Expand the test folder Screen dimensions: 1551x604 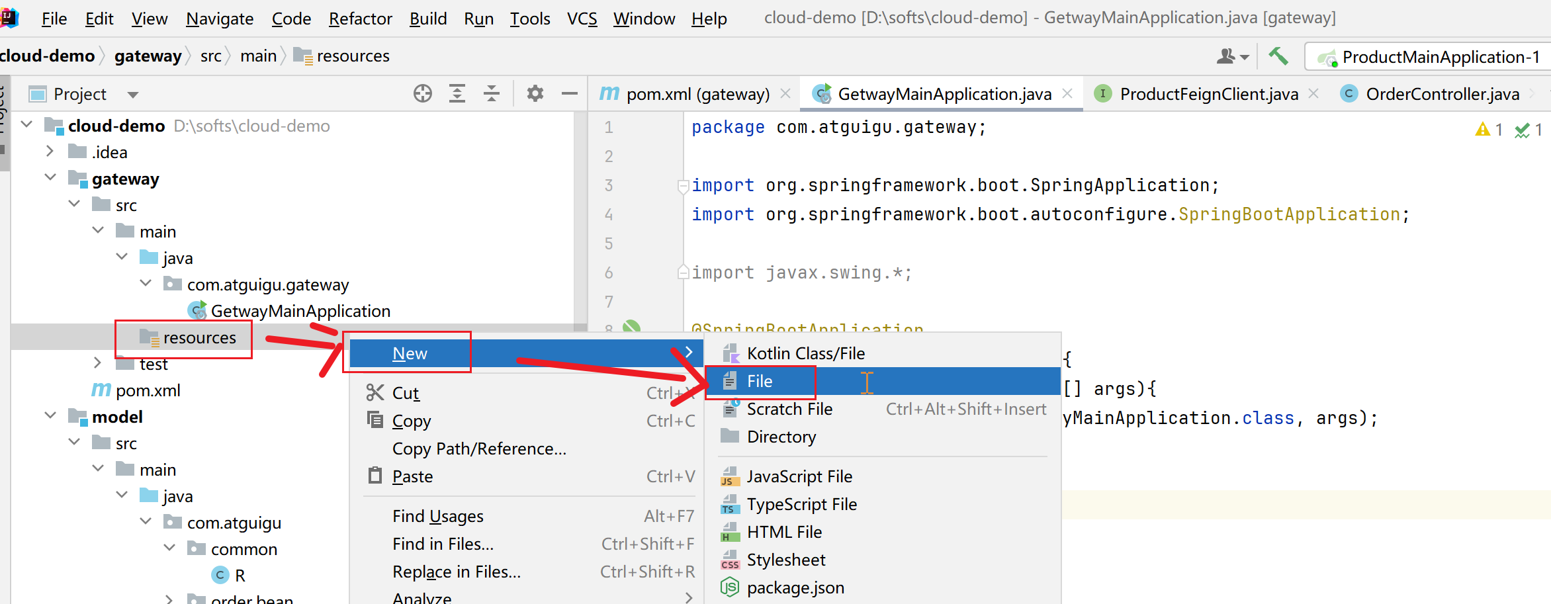click(98, 363)
